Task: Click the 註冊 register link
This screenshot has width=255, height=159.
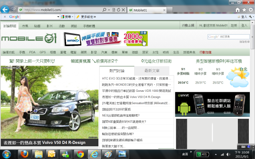Action: pos(234,25)
